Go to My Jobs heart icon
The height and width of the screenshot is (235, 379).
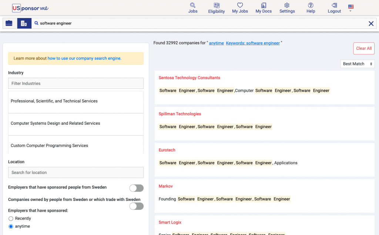[240, 6]
